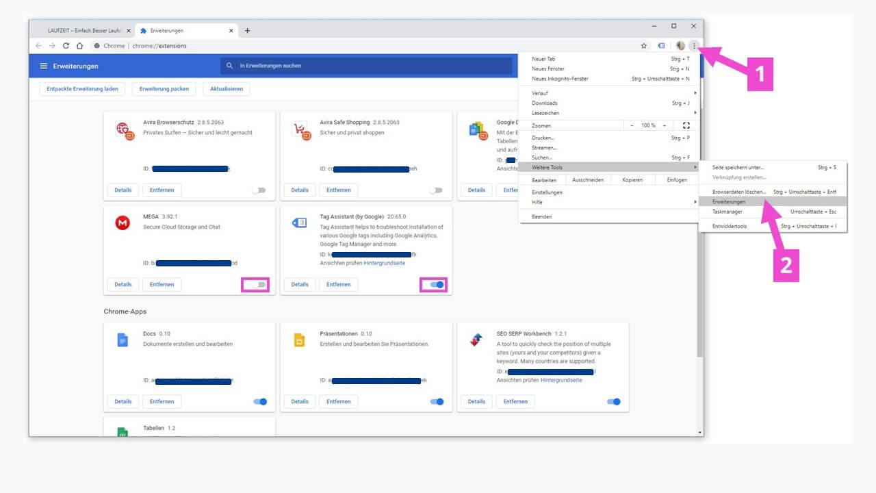The image size is (876, 493).
Task: Expand the Verlauf submenu
Action: point(609,93)
